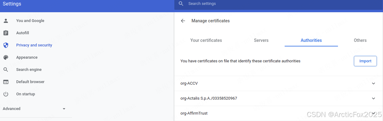
Task: Click the Search engine magnifier icon
Action: (6, 70)
